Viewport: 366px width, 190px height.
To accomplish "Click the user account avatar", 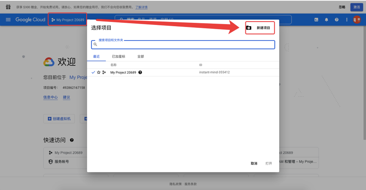I will click(357, 20).
